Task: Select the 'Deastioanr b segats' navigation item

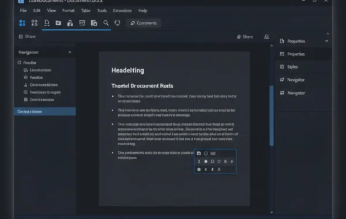Action: 45,92
